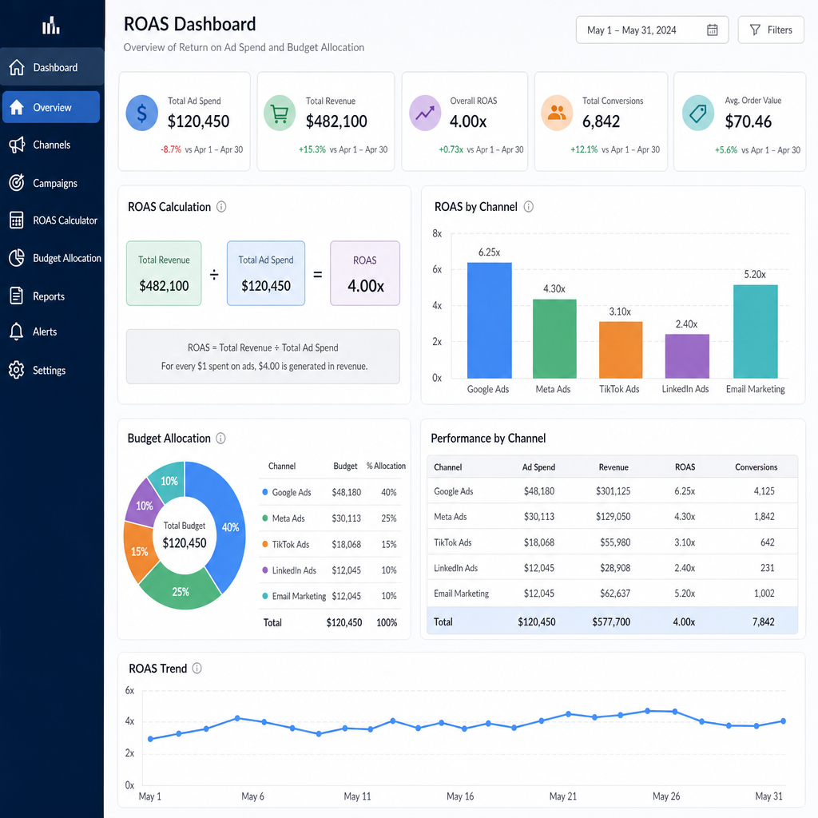Image resolution: width=818 pixels, height=818 pixels.
Task: Open the May 1 – May 31 date picker
Action: tap(652, 30)
